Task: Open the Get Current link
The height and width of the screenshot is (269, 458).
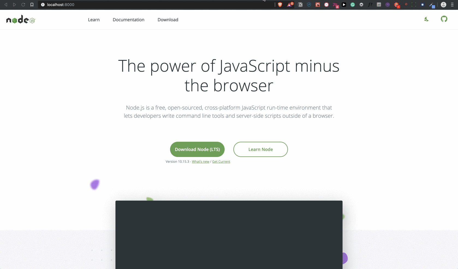Action: pyautogui.click(x=221, y=162)
